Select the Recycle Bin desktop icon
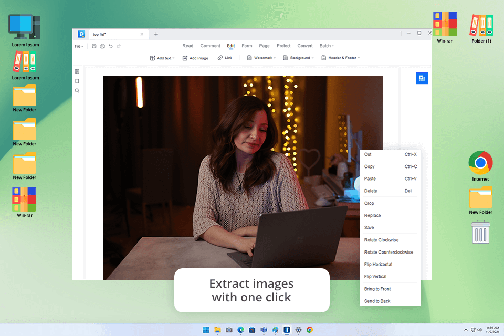The width and height of the screenshot is (504, 336). (x=480, y=232)
